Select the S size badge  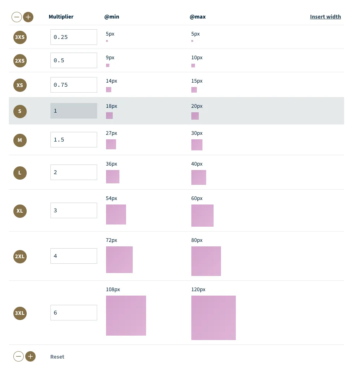tap(20, 111)
